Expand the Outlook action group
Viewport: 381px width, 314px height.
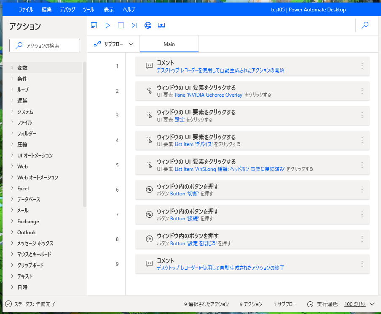(12, 232)
